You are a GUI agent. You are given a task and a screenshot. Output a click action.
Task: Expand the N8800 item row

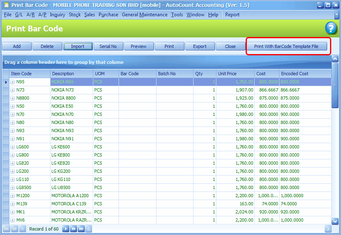[x=12, y=98]
